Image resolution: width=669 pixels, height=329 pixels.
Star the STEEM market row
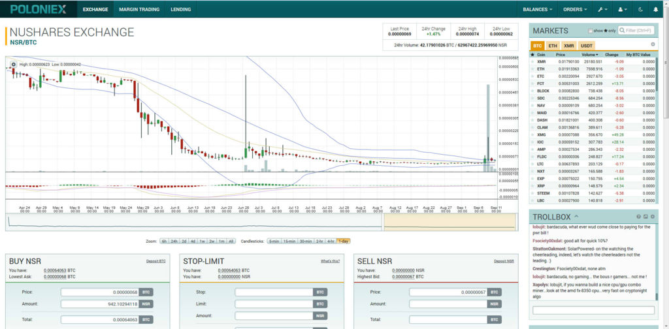[x=532, y=193]
